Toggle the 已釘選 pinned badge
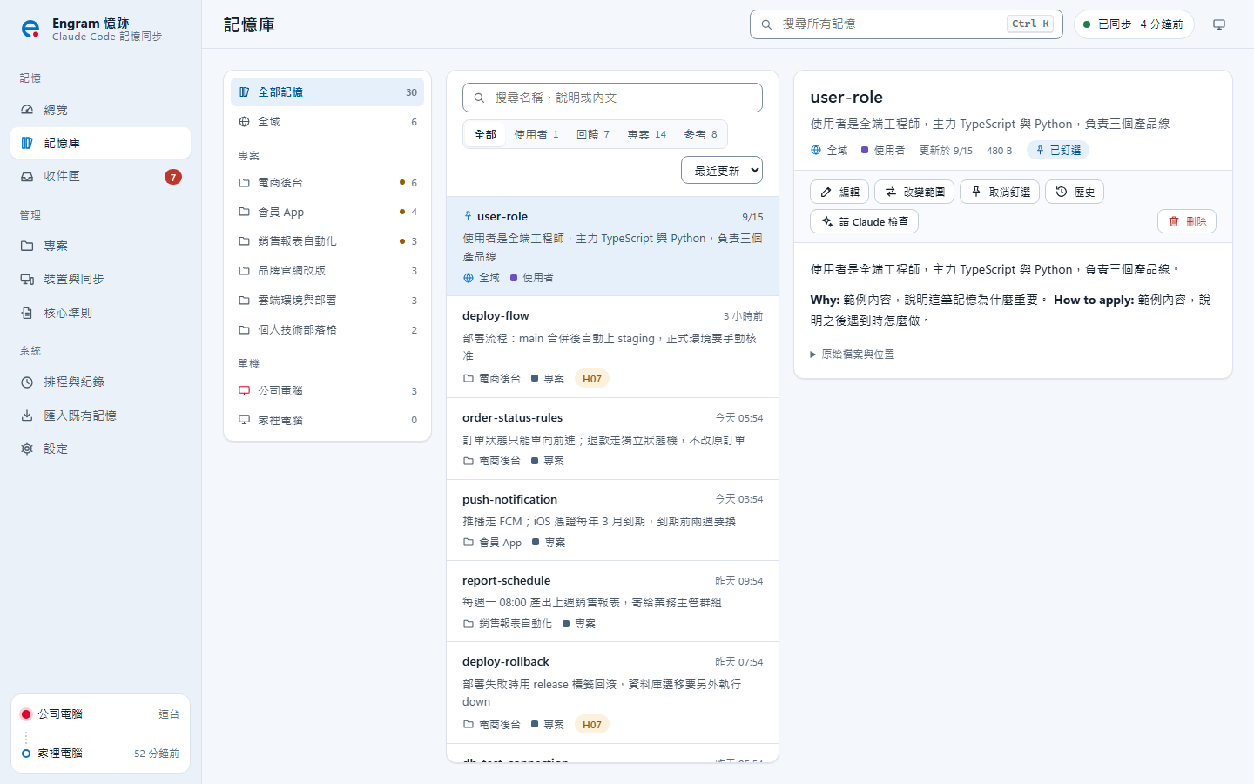This screenshot has height=784, width=1254. coord(1058,150)
